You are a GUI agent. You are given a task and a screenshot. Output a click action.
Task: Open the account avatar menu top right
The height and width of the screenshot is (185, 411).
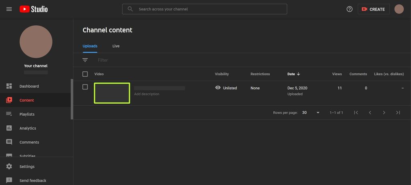pyautogui.click(x=399, y=9)
